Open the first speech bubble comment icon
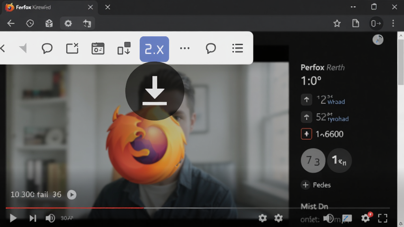Screen dimensions: 404x227 (x=47, y=48)
